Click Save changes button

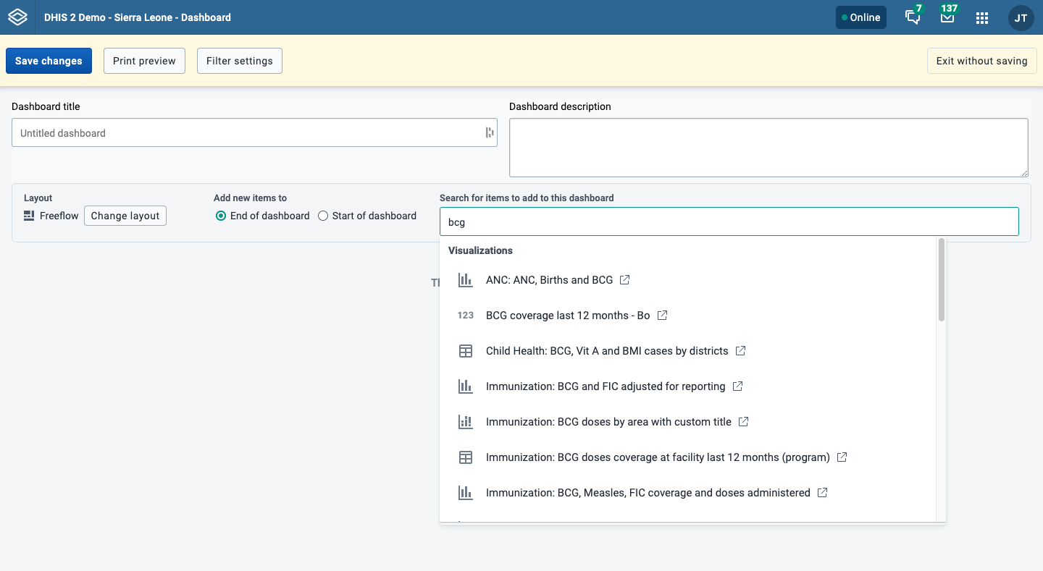click(x=49, y=61)
